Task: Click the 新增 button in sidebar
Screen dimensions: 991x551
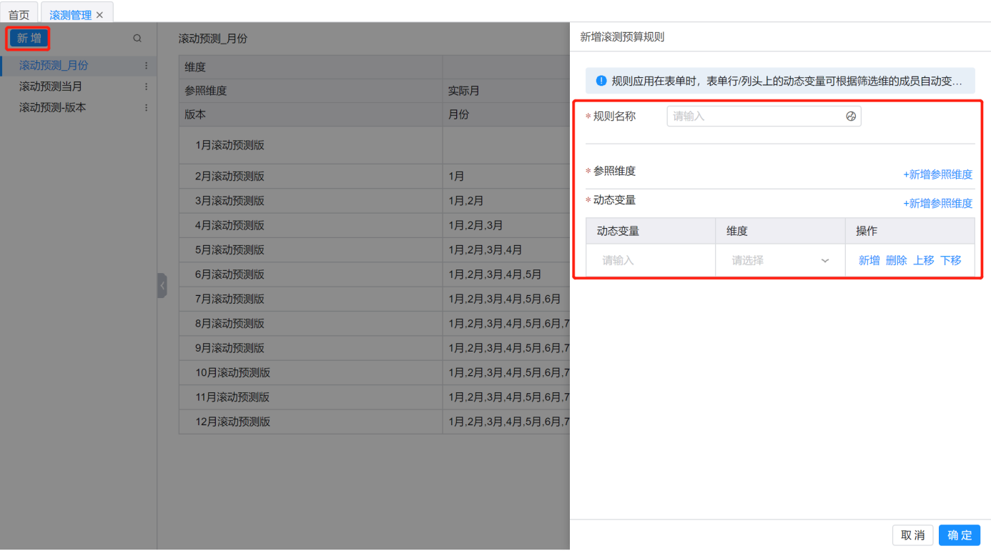Action: (29, 39)
